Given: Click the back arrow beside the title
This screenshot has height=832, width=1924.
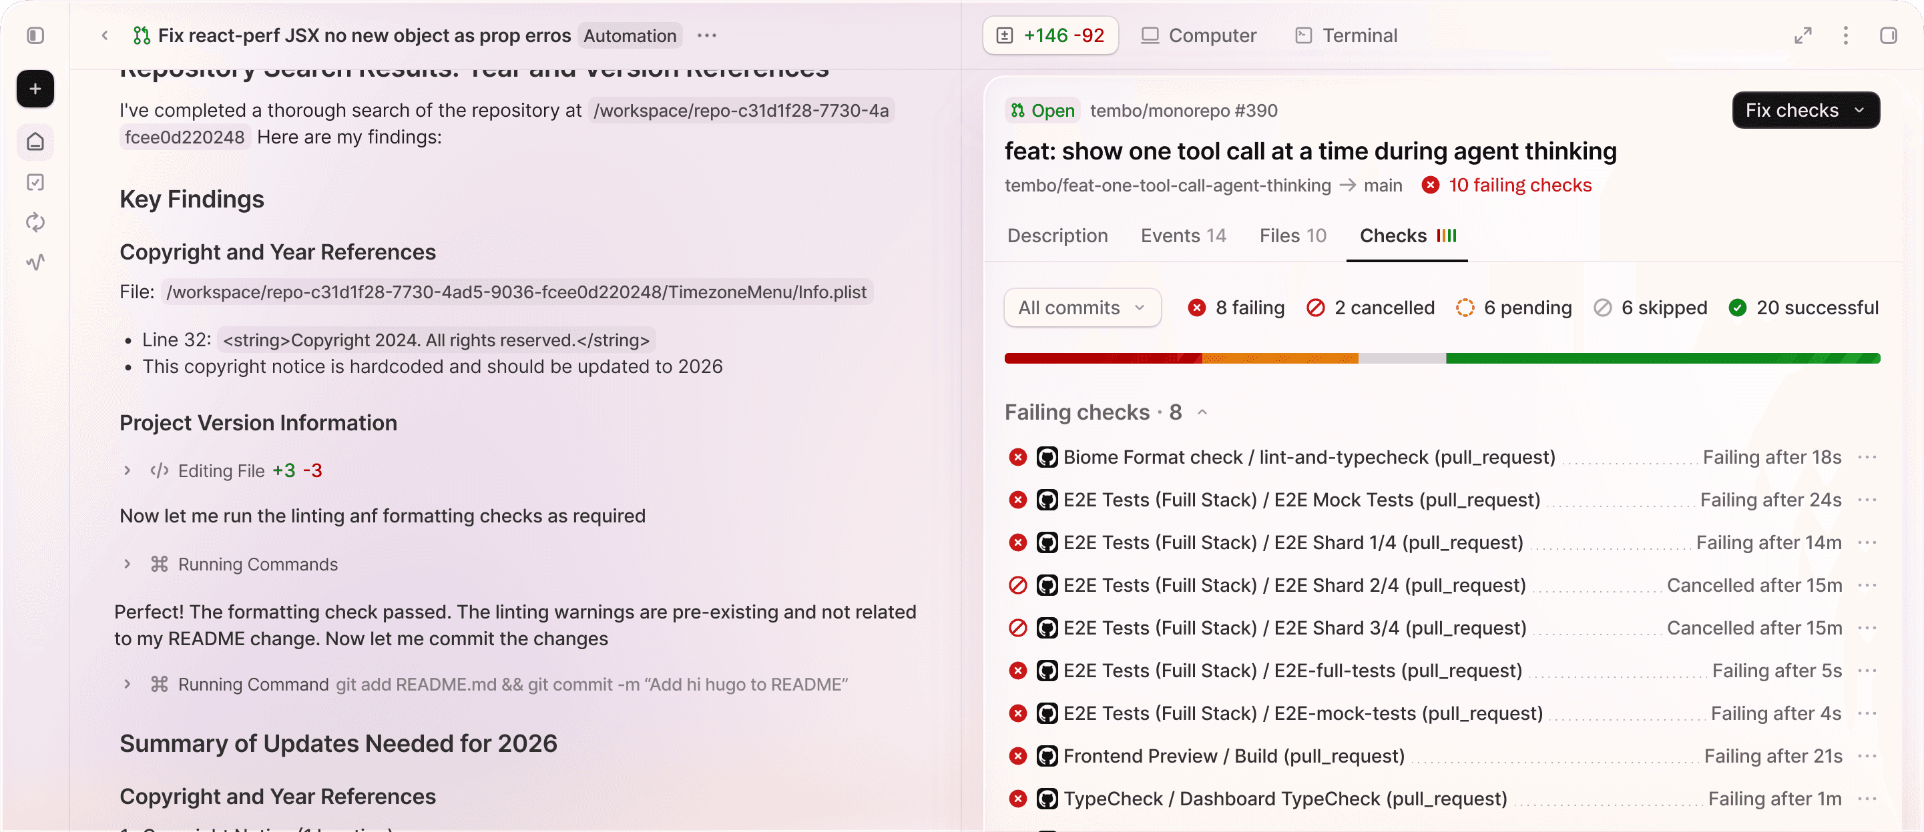Looking at the screenshot, I should pyautogui.click(x=105, y=35).
